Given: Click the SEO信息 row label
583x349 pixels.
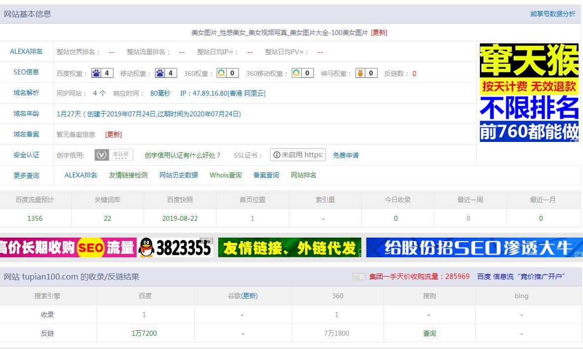Looking at the screenshot, I should [26, 72].
